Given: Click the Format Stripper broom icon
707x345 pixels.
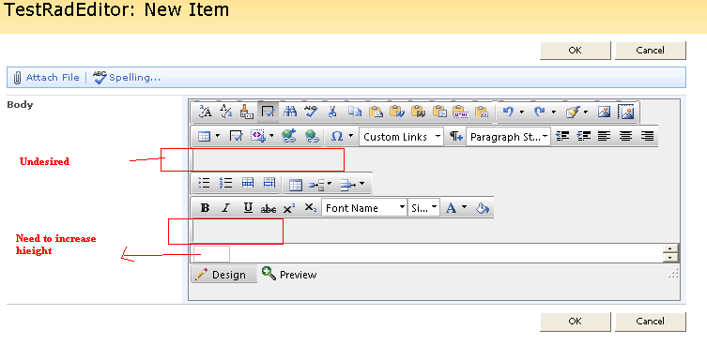Looking at the screenshot, I should pos(573,112).
